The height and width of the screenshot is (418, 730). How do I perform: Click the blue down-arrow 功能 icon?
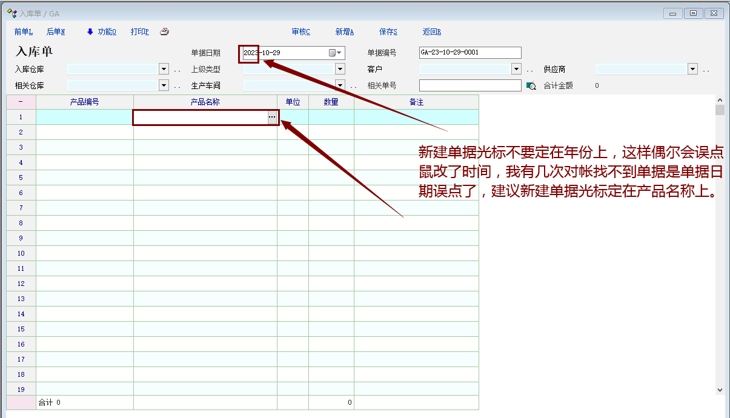point(90,32)
